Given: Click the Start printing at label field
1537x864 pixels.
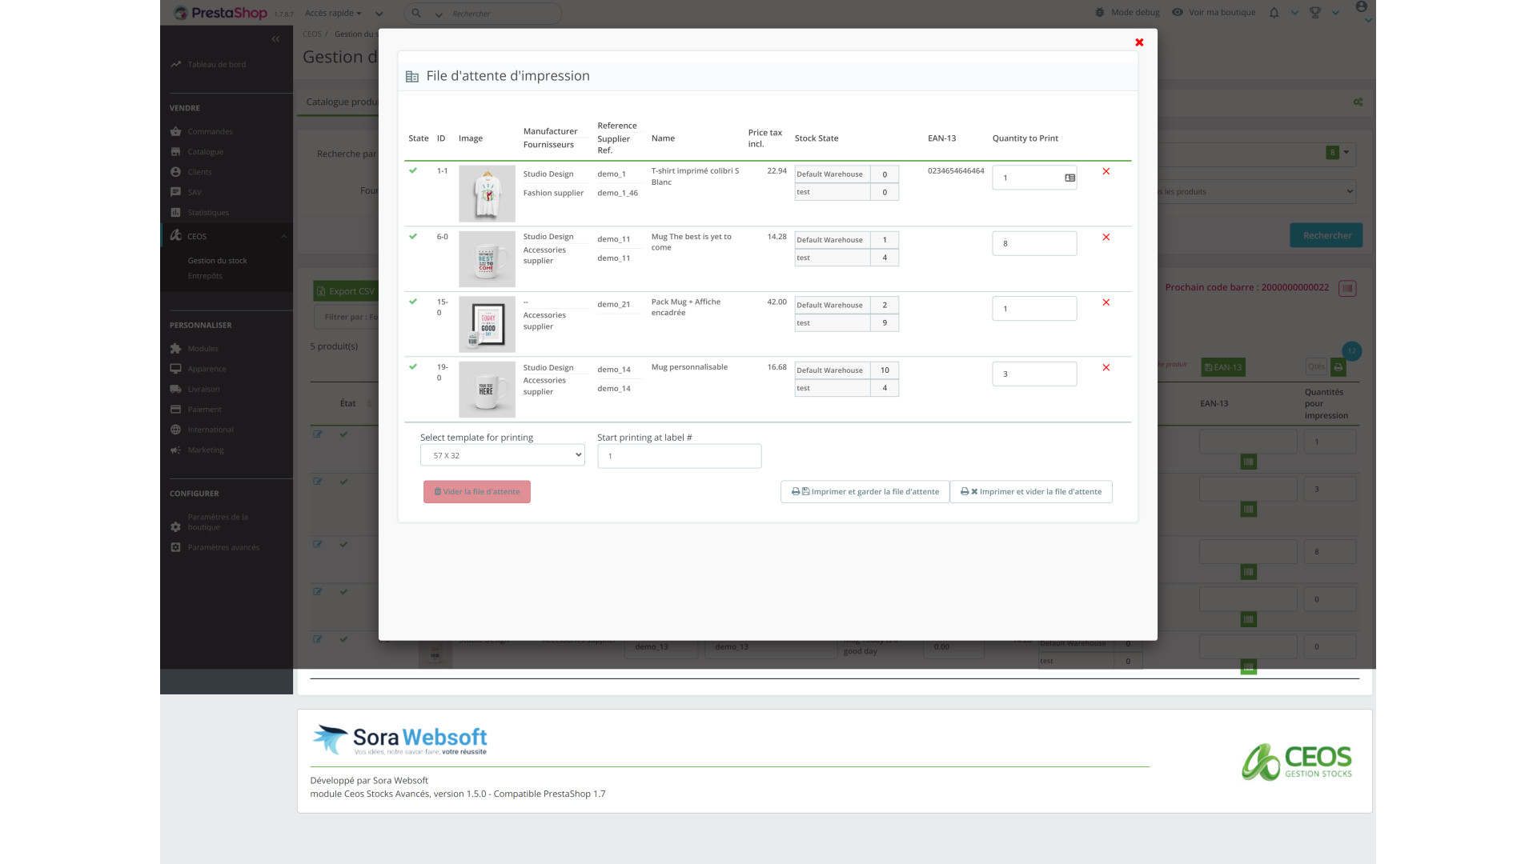Looking at the screenshot, I should [x=679, y=456].
